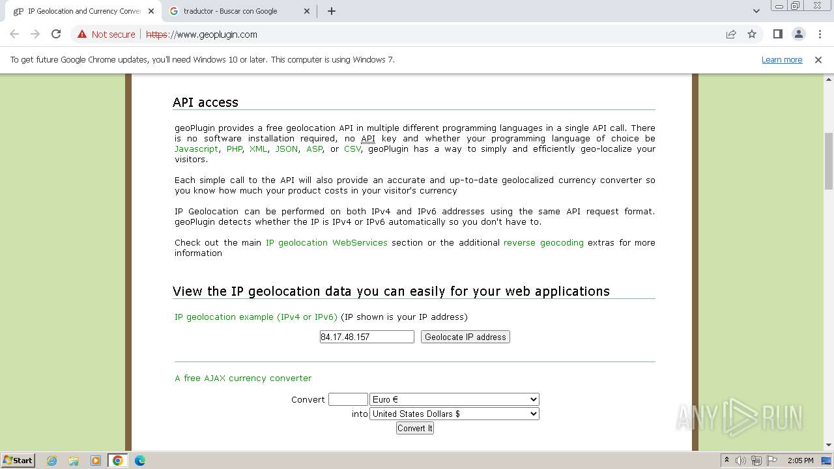Screen dimensions: 834x469
Task: Open the volume speaker tray icon
Action: pos(741,461)
